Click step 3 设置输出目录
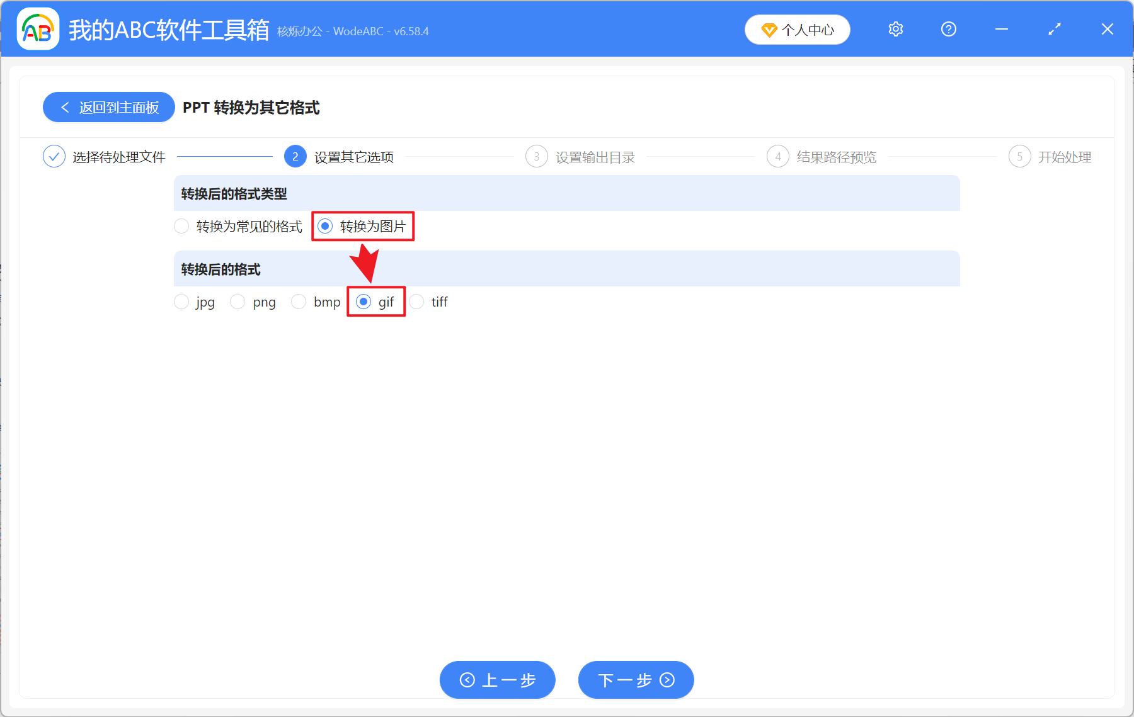This screenshot has height=717, width=1134. click(536, 156)
